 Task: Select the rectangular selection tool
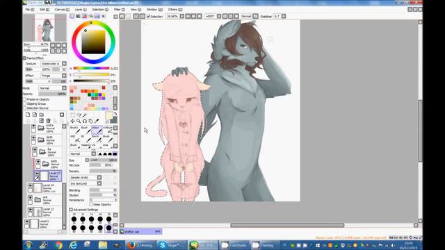pyautogui.click(x=72, y=115)
